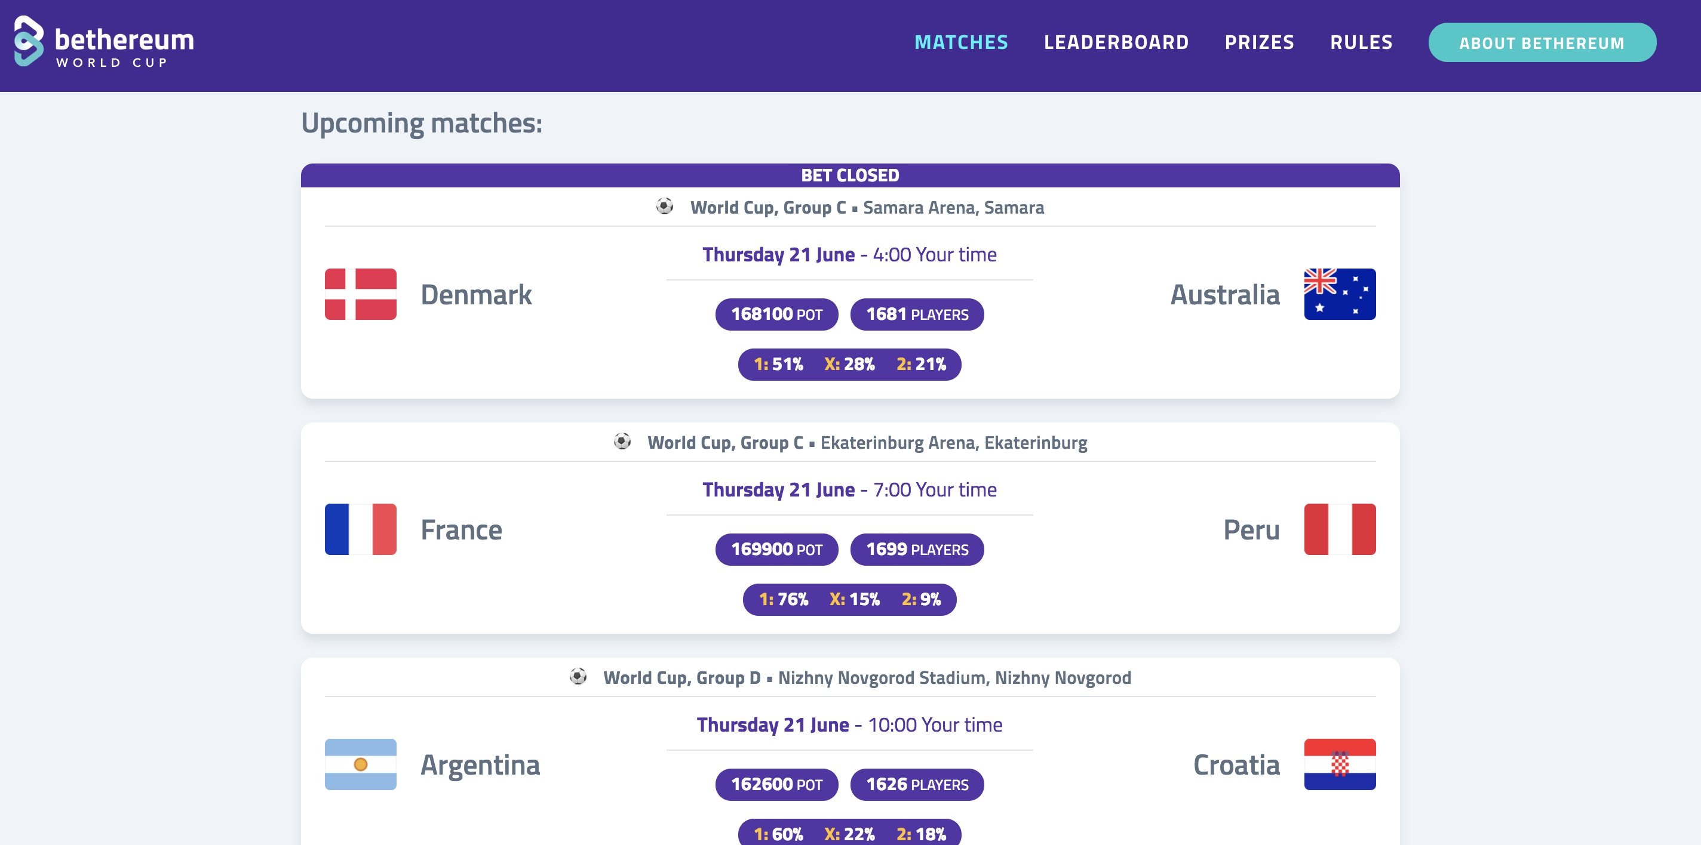Click the Bethereum World Cup logo

point(104,42)
